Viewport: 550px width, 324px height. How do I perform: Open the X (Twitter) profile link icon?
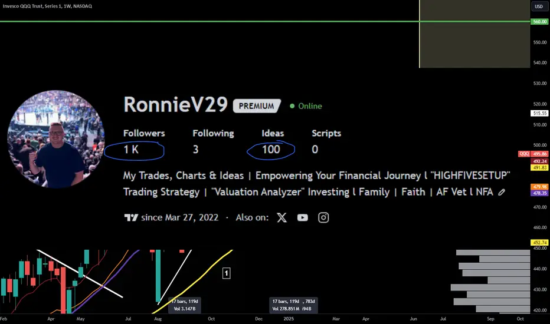[x=281, y=217]
